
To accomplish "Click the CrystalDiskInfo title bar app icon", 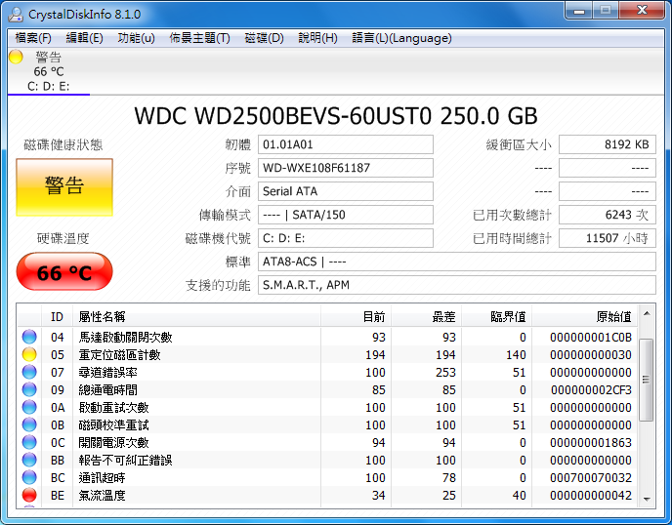I will (x=16, y=14).
